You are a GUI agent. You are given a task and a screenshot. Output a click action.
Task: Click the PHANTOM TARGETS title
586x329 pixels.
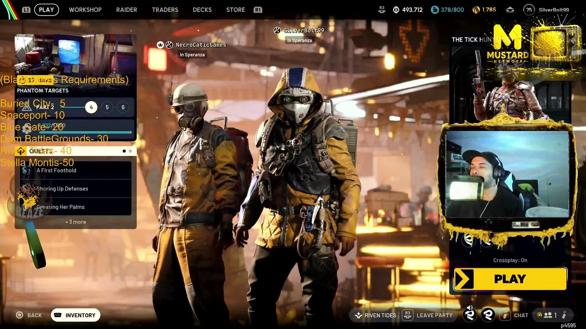[43, 90]
